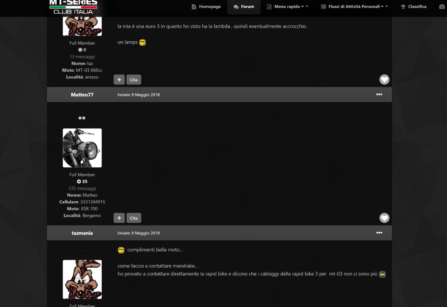Image resolution: width=447 pixels, height=307 pixels.
Task: Open the Forum tab
Action: [x=244, y=7]
